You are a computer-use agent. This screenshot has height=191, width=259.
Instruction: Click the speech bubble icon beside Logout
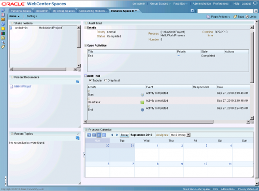255,4
